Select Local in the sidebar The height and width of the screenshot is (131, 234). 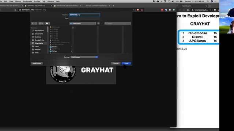click(35, 46)
